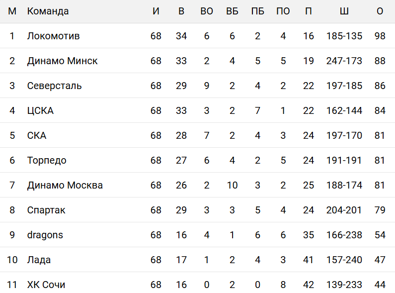Select Динамо Москва in the standings
This screenshot has height=293, width=395.
pos(65,185)
